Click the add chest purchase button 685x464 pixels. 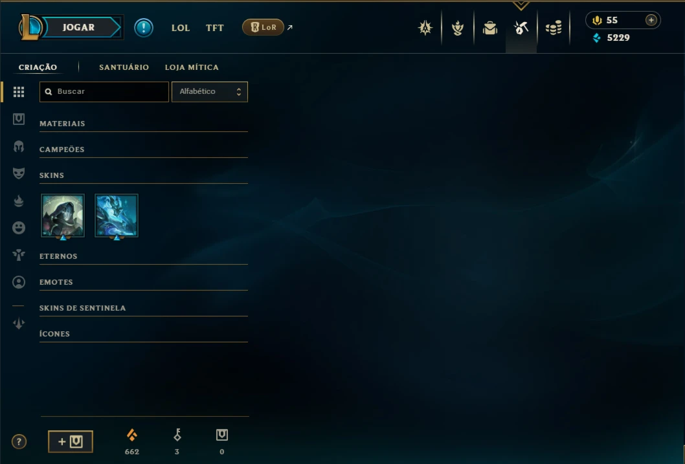[71, 441]
